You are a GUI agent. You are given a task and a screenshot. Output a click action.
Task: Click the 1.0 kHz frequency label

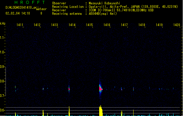(x=2, y=52)
